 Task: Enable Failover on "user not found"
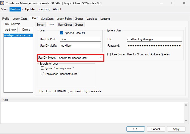click(42, 74)
